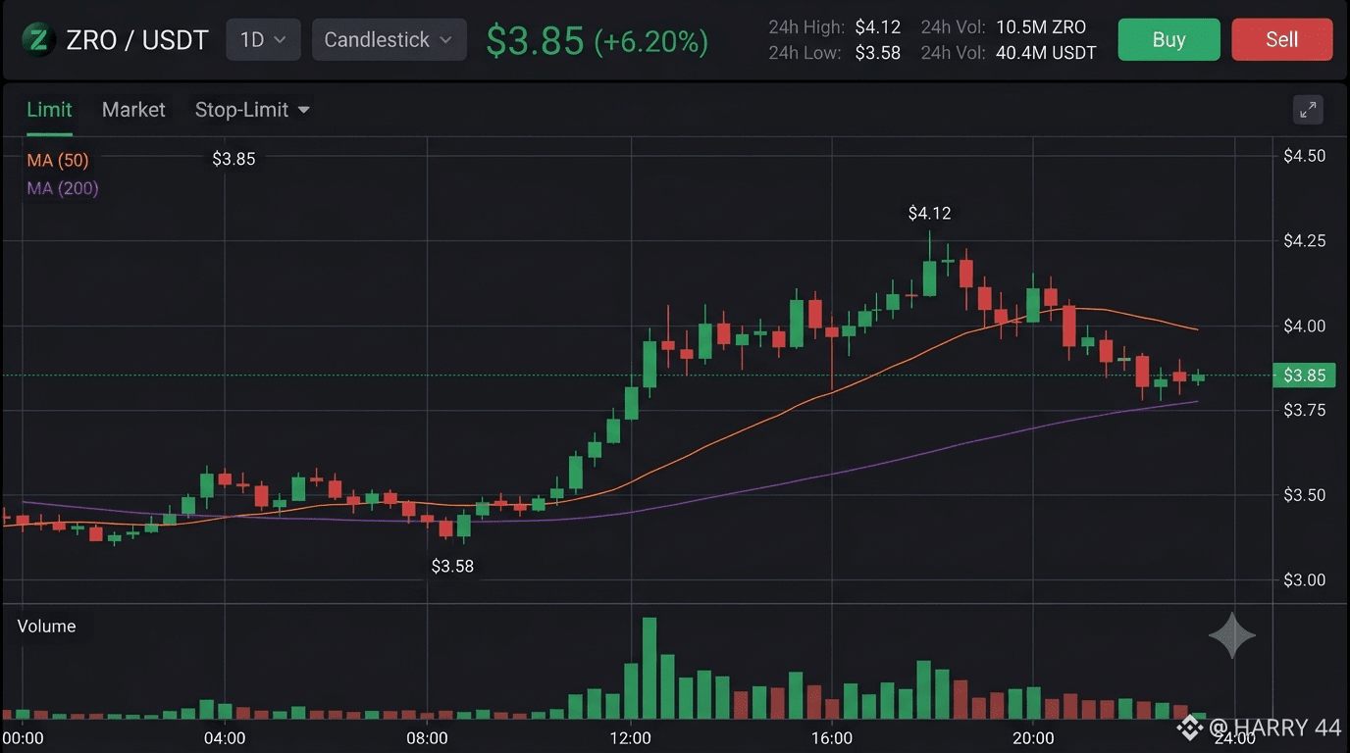Click the 04:00 time axis label

225,737
